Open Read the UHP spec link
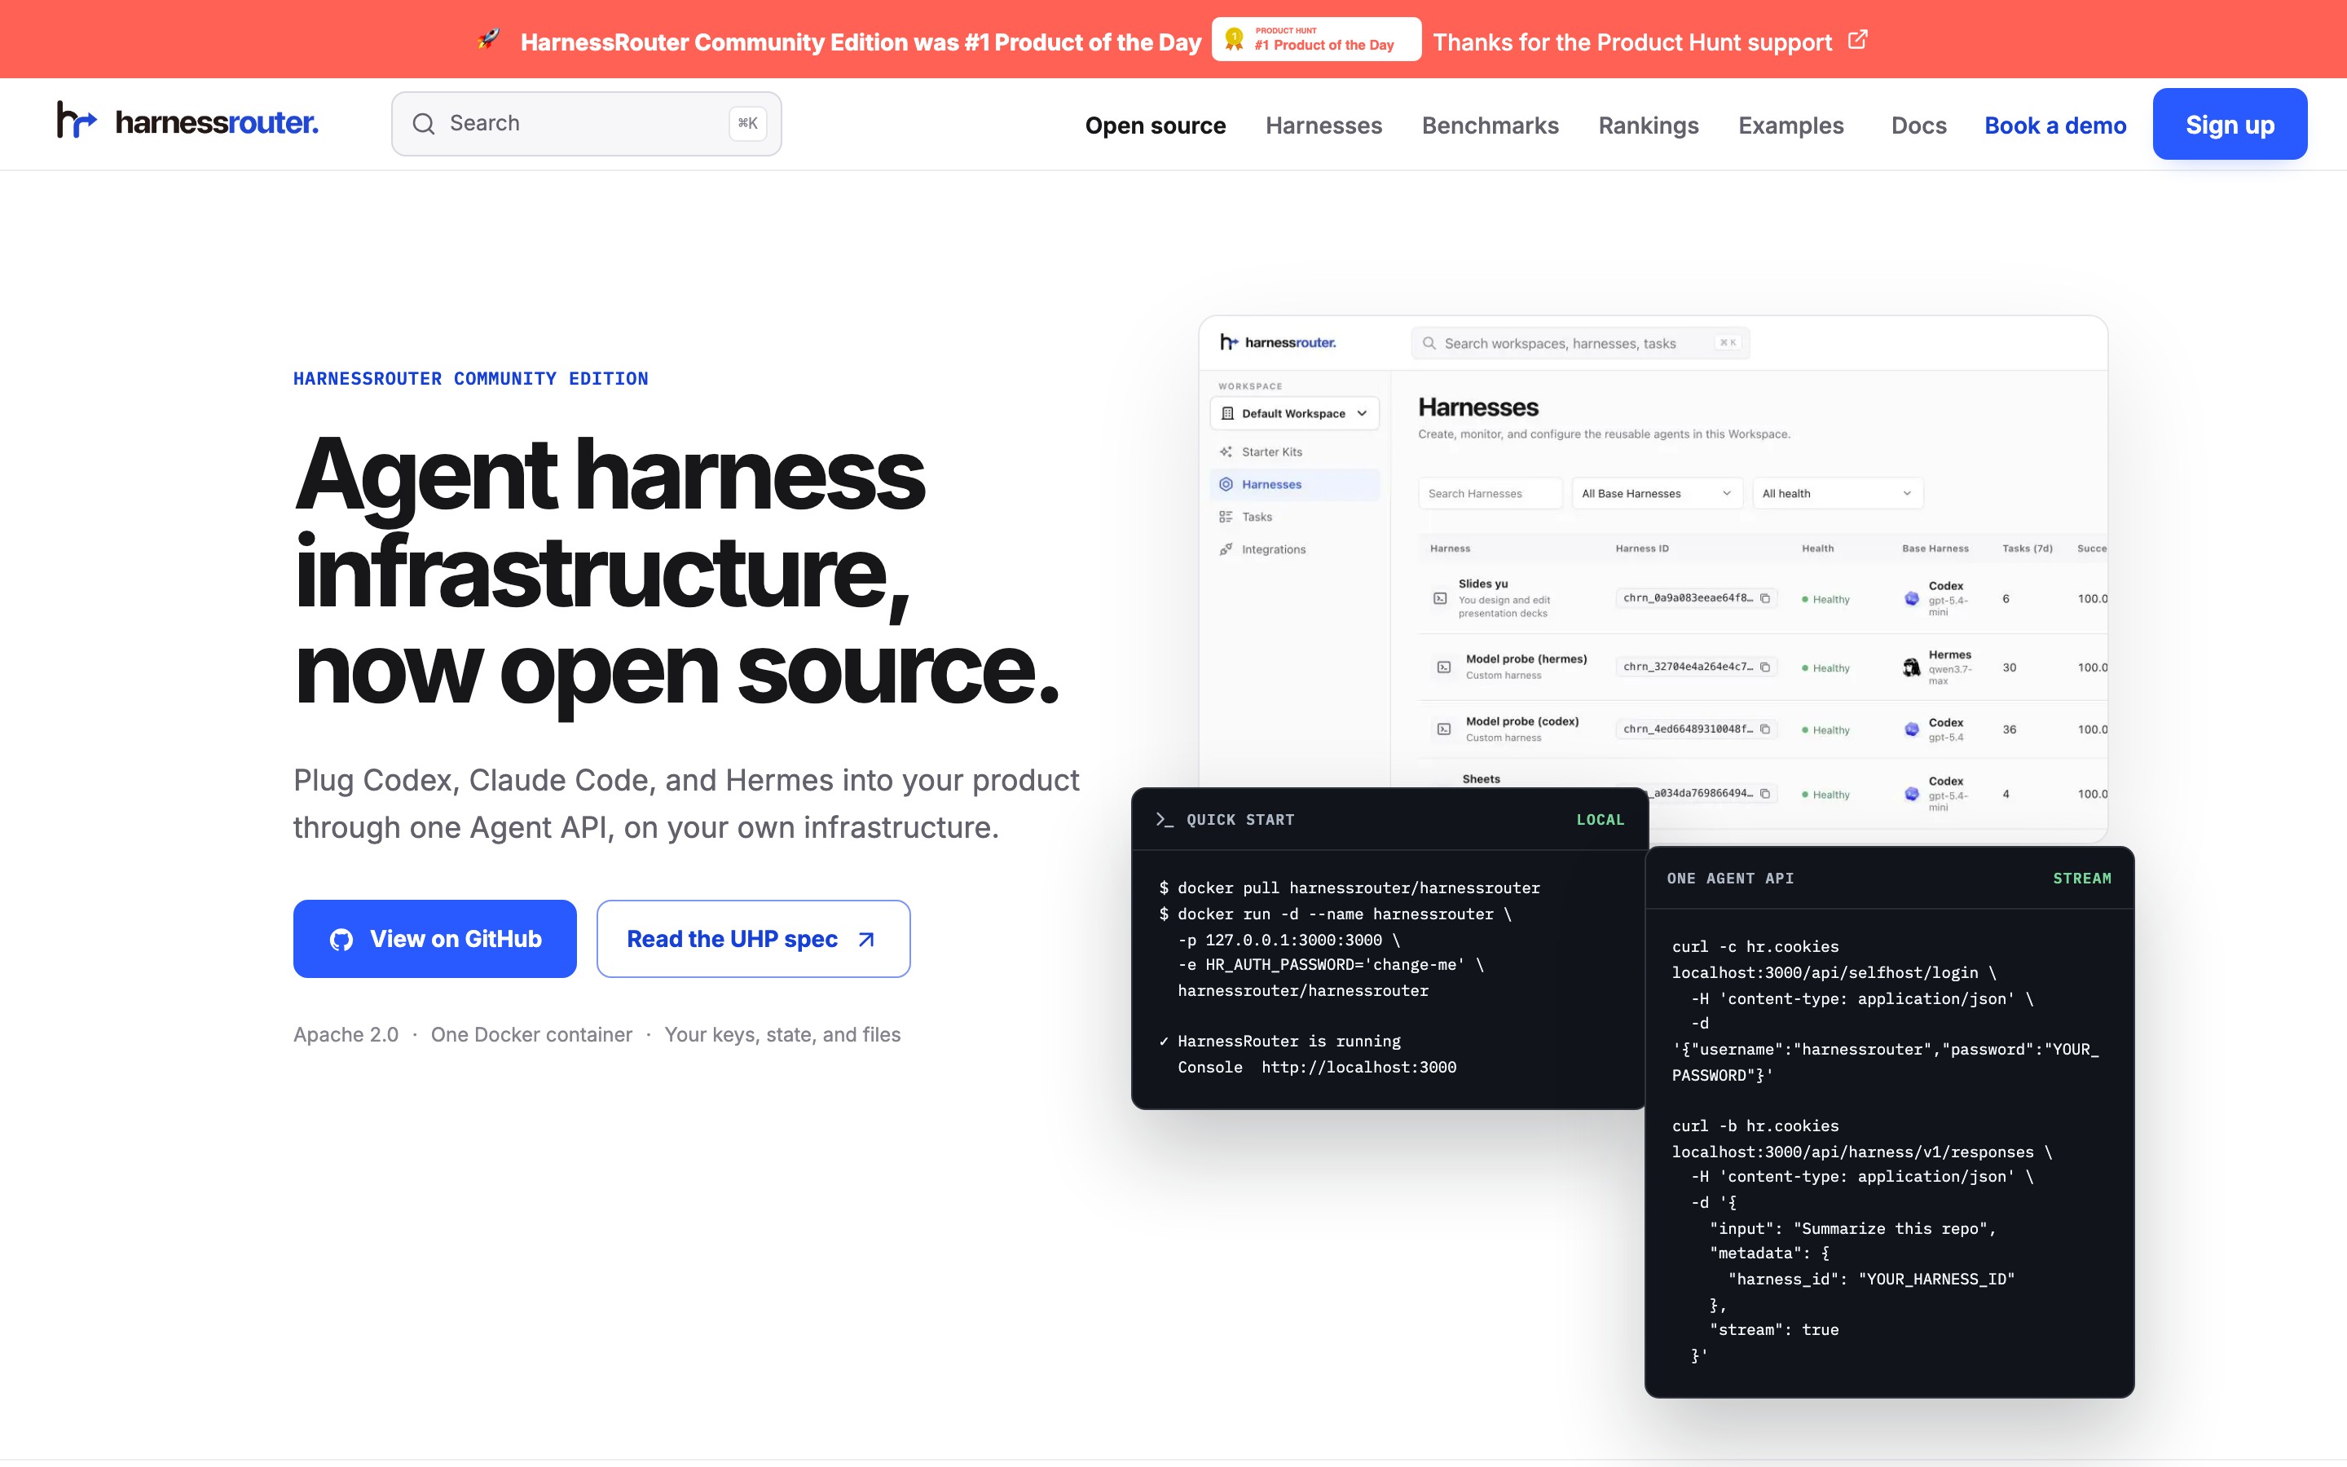 point(753,938)
